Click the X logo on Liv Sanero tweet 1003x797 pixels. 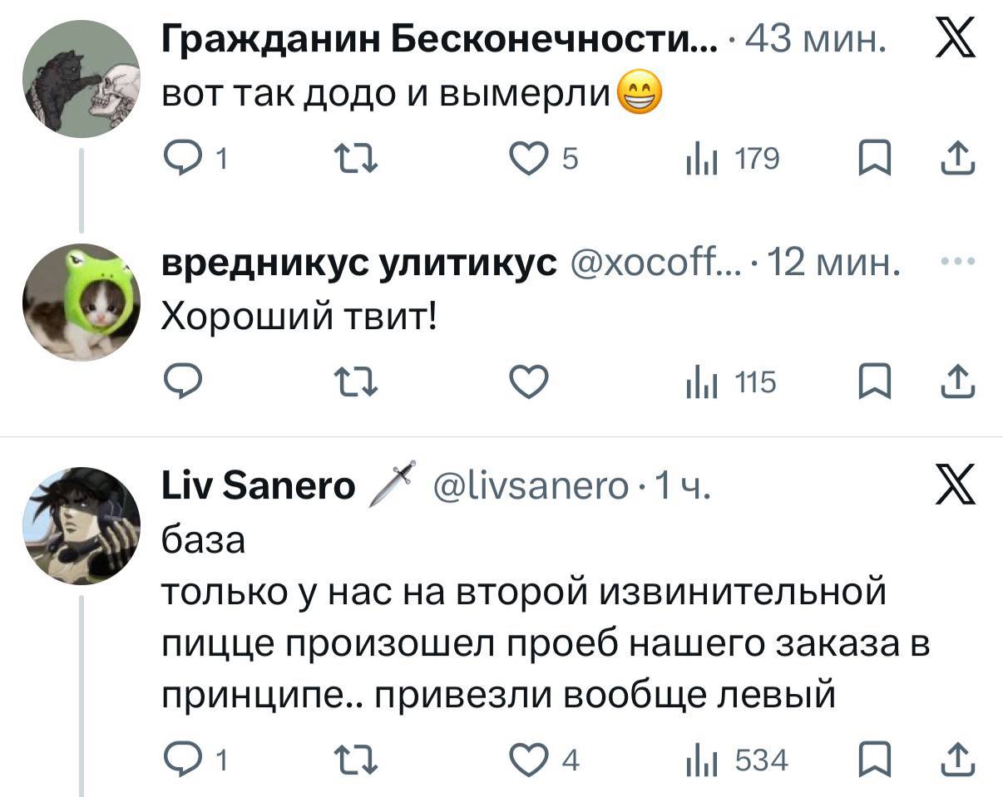point(955,485)
